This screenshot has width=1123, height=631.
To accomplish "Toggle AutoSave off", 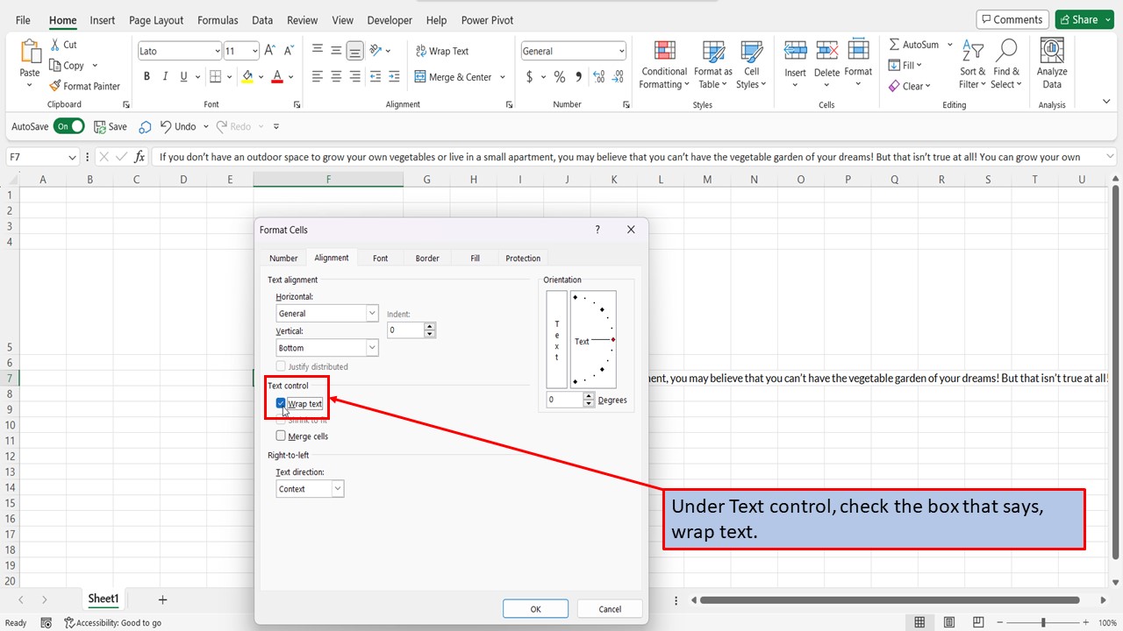I will 69,125.
